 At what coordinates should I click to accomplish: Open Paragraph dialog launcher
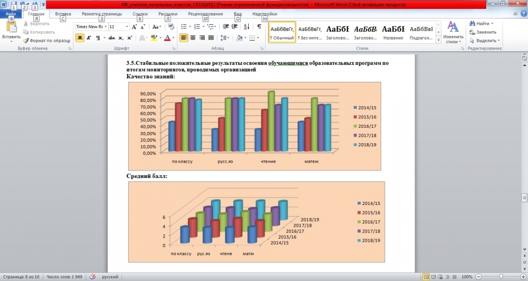tap(262, 49)
